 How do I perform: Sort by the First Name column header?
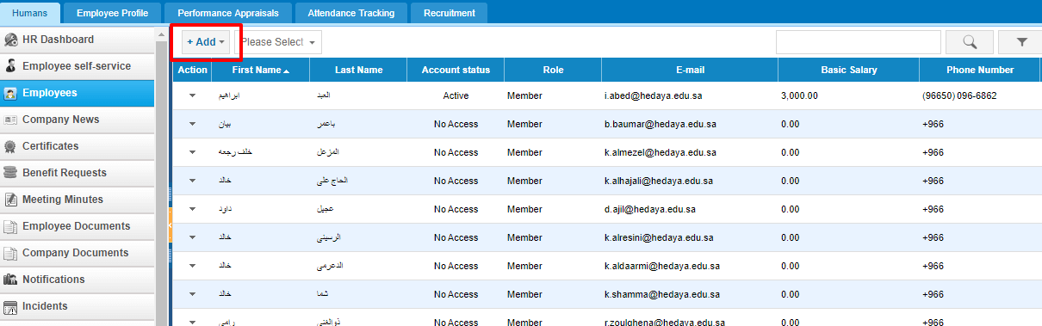pos(261,70)
